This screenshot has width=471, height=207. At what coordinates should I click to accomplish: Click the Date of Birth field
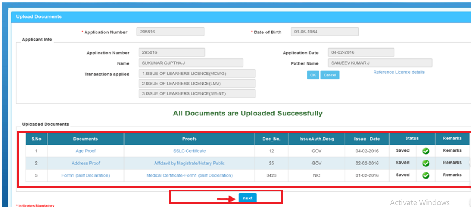pos(325,32)
